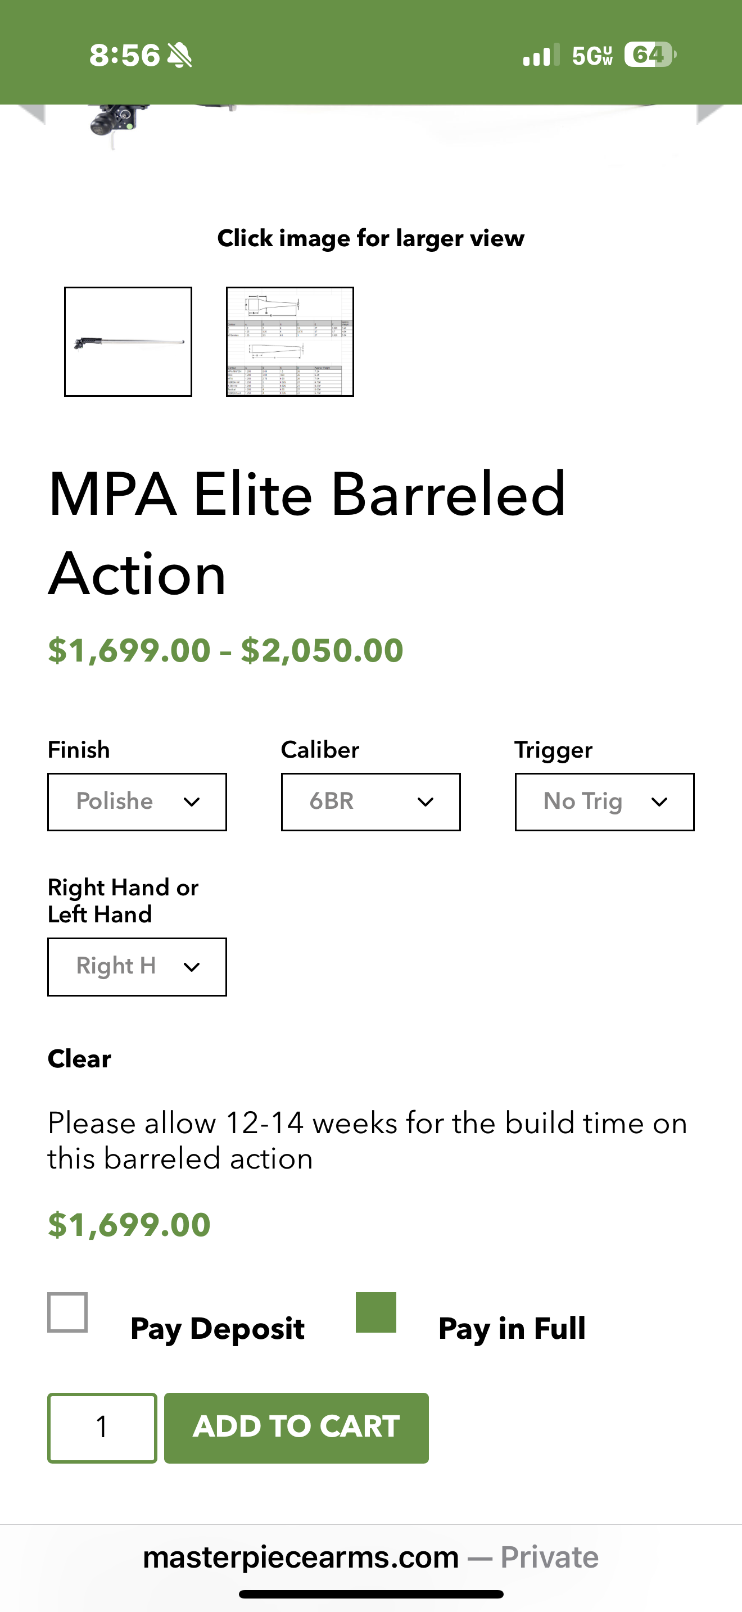Viewport: 742px width, 1612px height.
Task: Tap the silent mode bell icon
Action: tap(180, 56)
